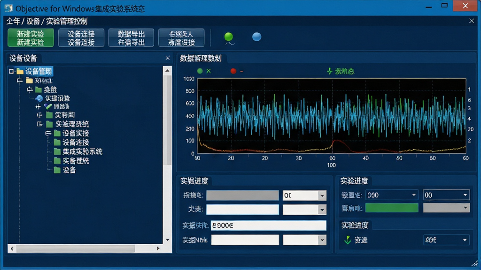Collapse the second-level yellow folder node
The height and width of the screenshot is (270, 481).
pyautogui.click(x=20, y=81)
